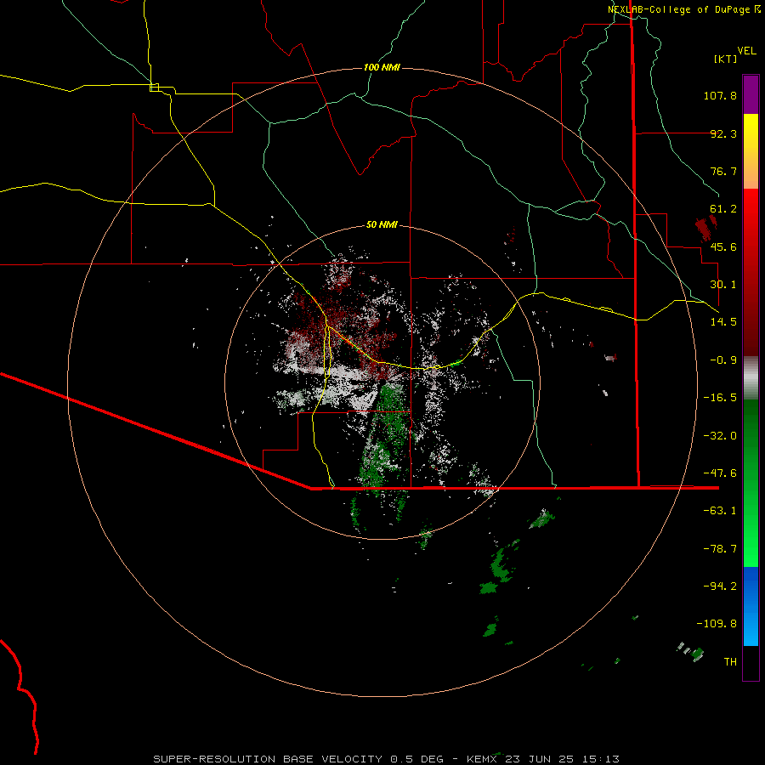This screenshot has width=765, height=765.
Task: Click the blue segment of color bar
Action: 751,606
